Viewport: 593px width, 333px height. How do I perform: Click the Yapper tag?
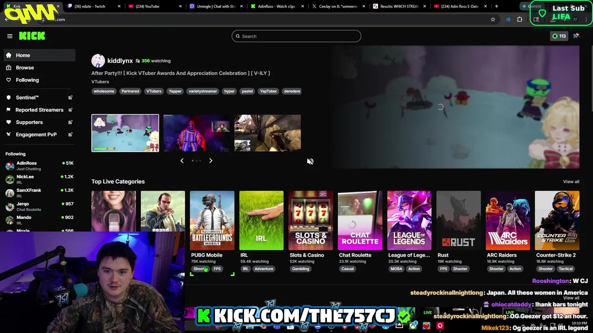[175, 91]
